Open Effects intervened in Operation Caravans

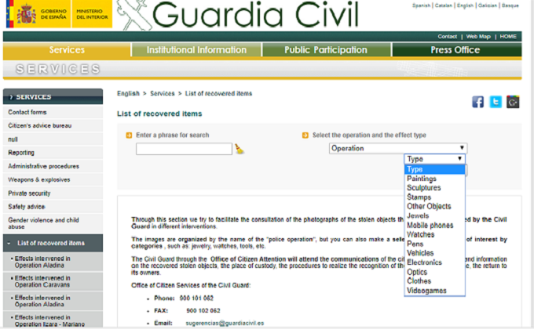click(x=53, y=281)
